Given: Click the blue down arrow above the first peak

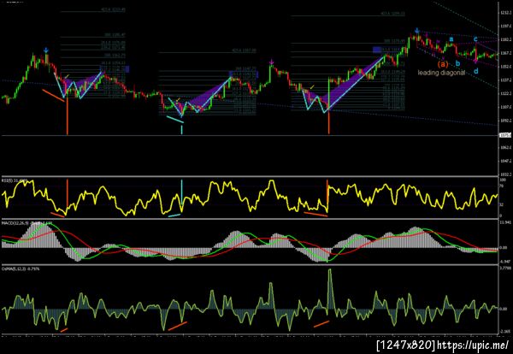Looking at the screenshot, I should point(46,50).
